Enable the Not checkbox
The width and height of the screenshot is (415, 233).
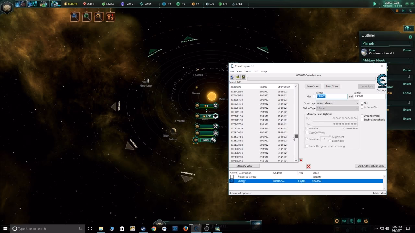(x=362, y=103)
